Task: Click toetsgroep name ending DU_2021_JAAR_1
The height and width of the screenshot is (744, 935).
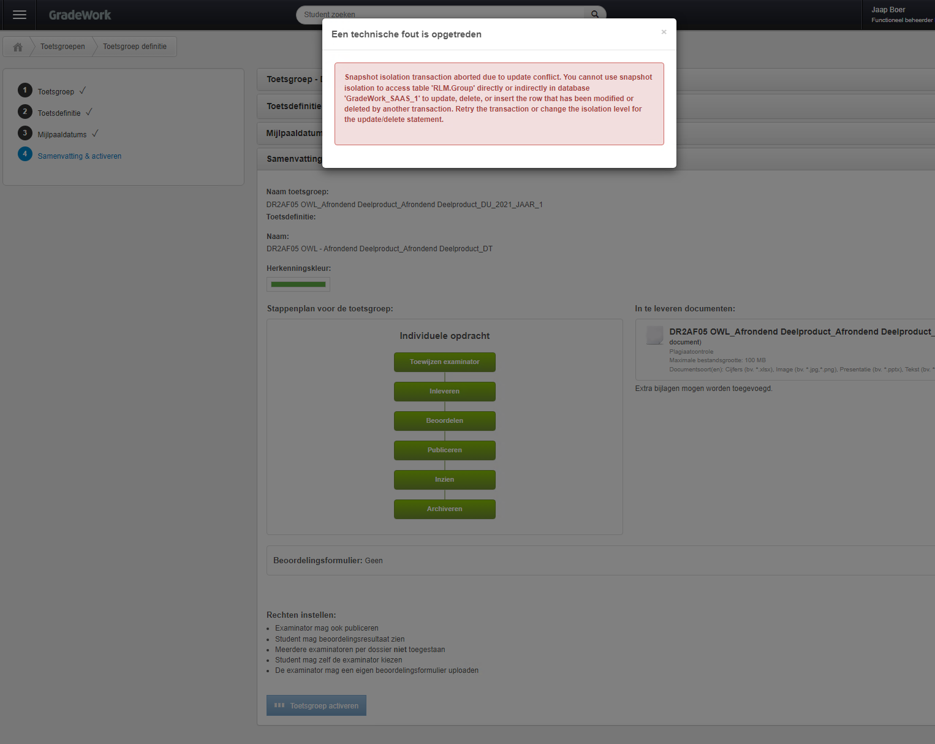Action: [404, 205]
